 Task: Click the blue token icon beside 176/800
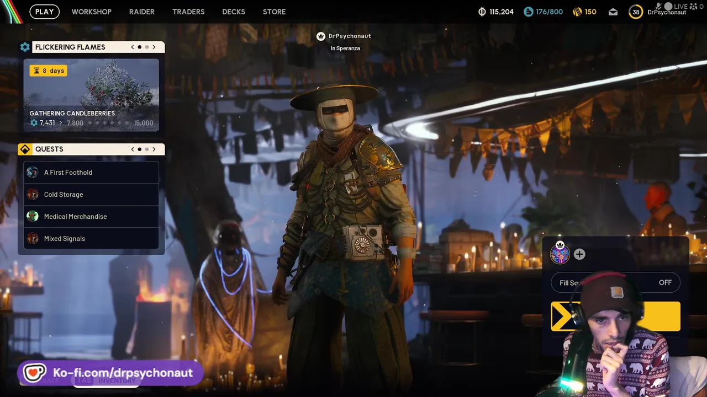click(x=529, y=12)
